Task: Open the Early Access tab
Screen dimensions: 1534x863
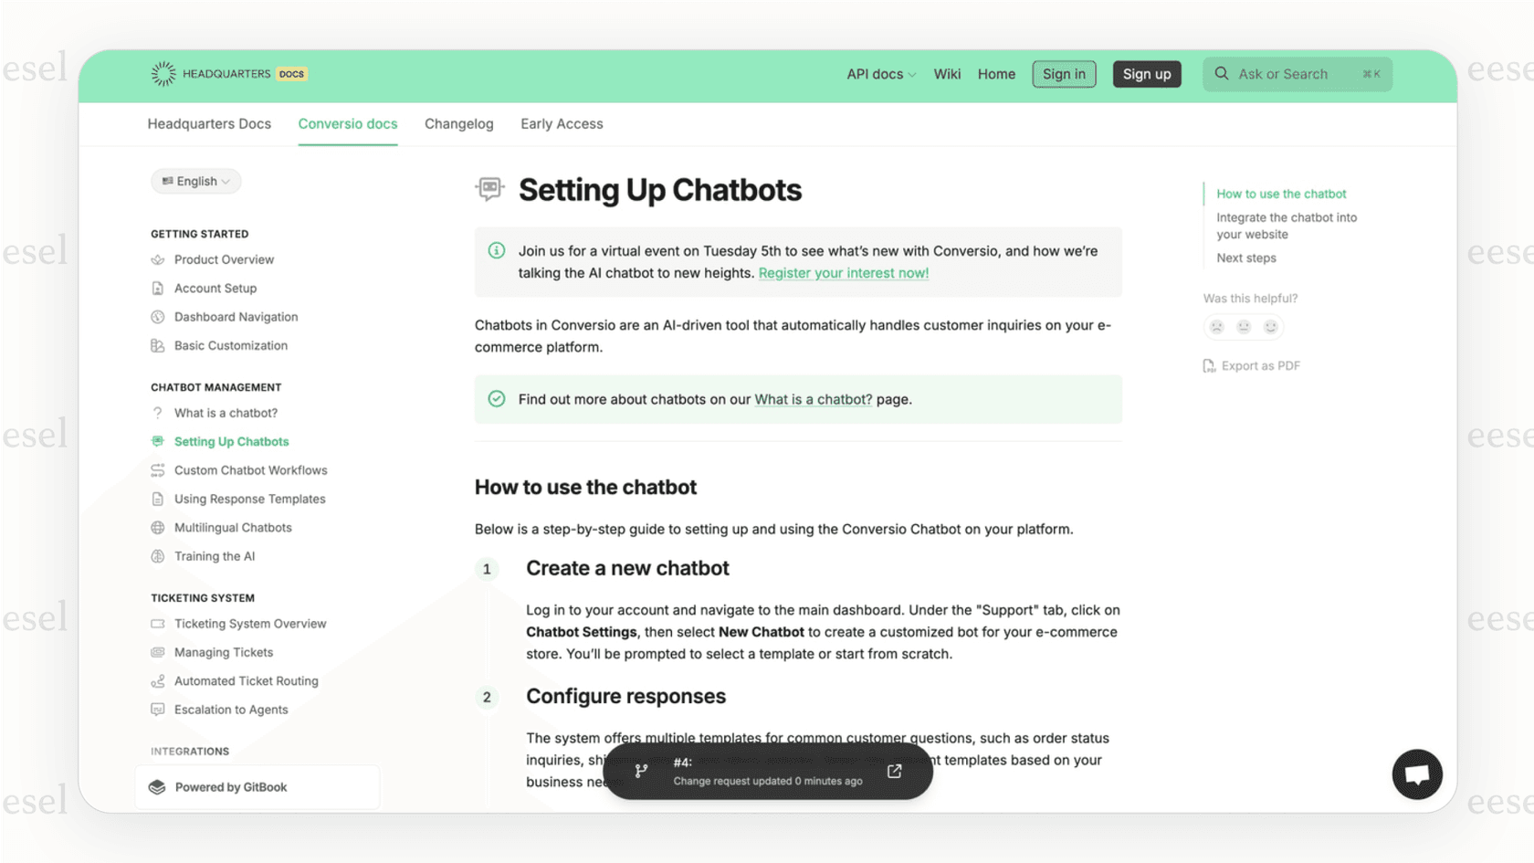Action: 562,123
